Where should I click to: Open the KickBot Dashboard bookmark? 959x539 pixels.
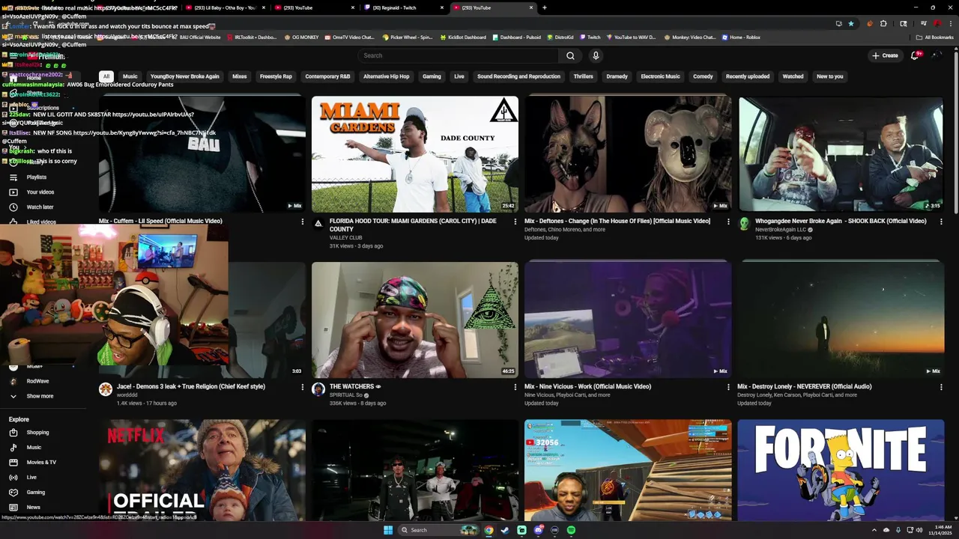[462, 37]
